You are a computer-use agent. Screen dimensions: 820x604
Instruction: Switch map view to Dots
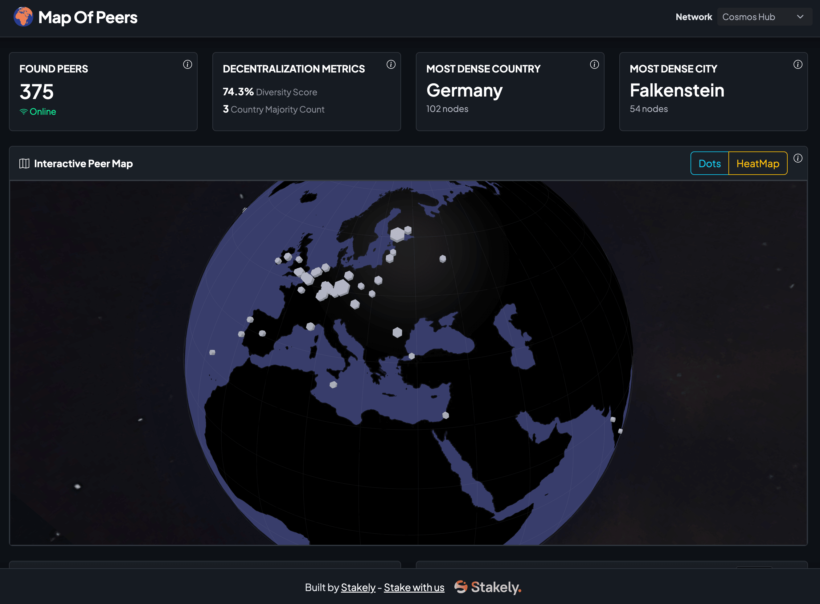[709, 163]
